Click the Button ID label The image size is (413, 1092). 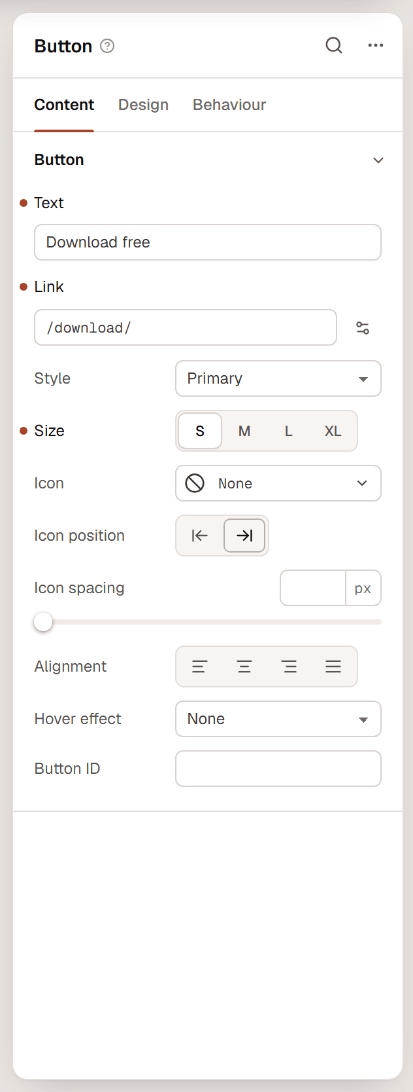point(67,769)
